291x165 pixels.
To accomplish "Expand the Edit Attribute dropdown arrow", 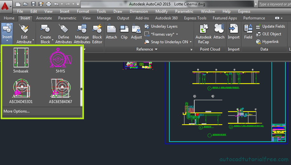I will (x=33, y=40).
